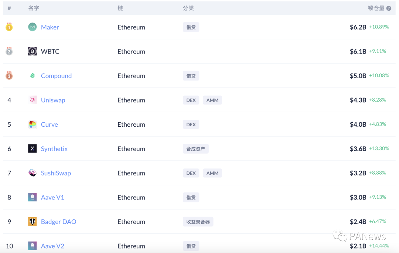Click the green Compound logo icon
The width and height of the screenshot is (399, 253).
pyautogui.click(x=33, y=76)
